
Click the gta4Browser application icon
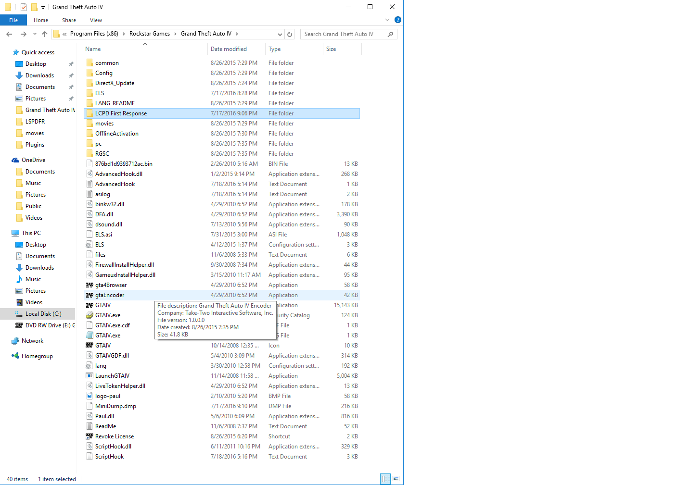[x=89, y=285]
